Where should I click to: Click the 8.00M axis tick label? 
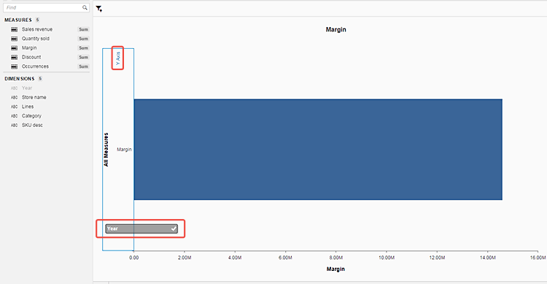point(336,258)
